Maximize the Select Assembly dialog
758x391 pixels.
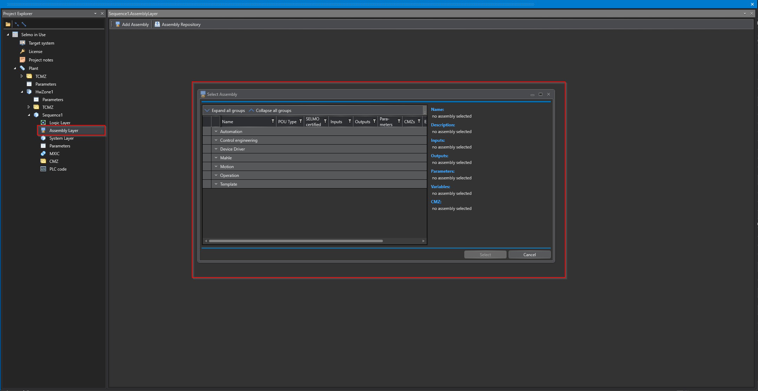pyautogui.click(x=541, y=94)
